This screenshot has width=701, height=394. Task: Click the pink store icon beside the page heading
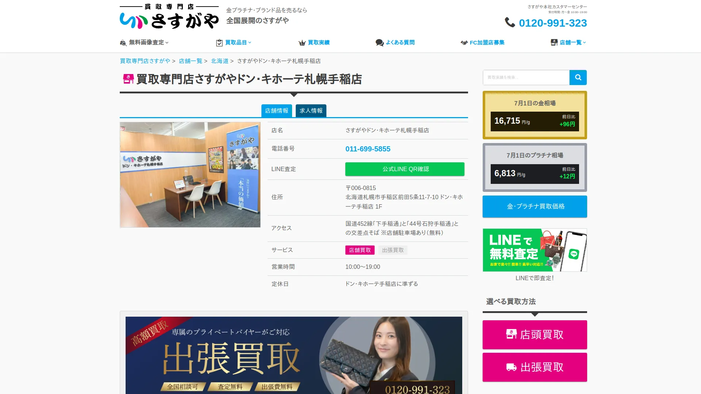click(129, 79)
